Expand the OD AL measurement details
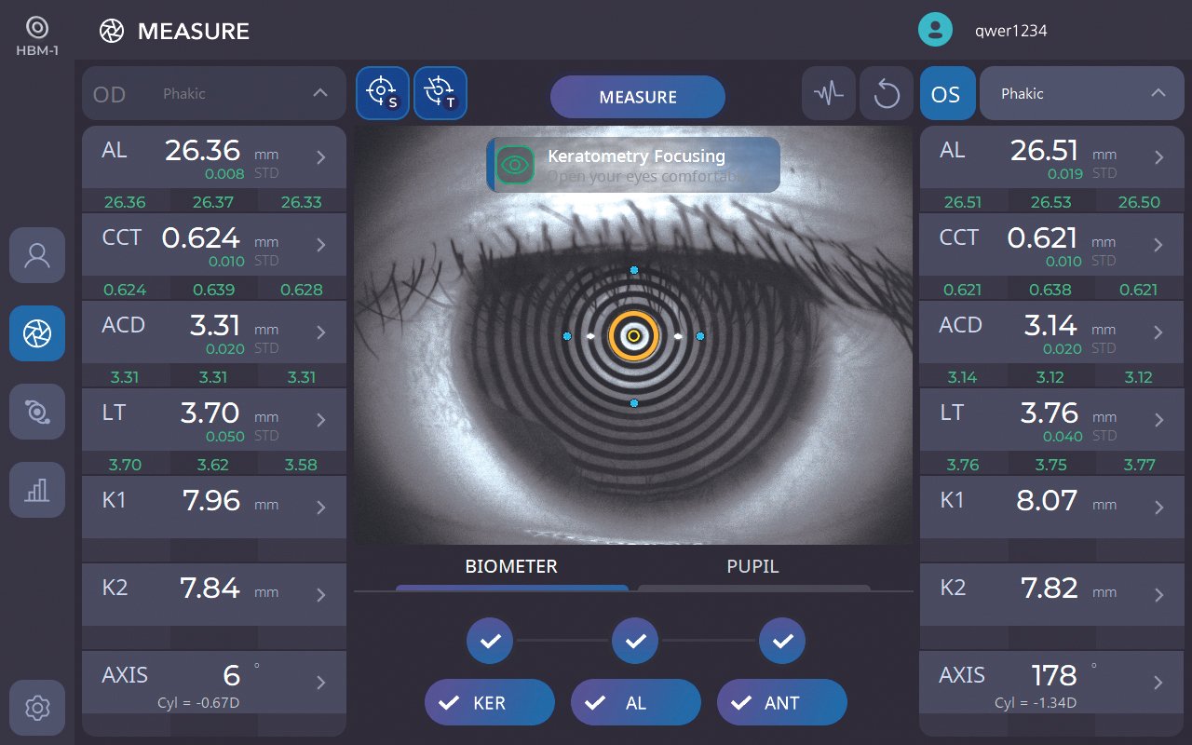Screen dimensions: 1192x745 pyautogui.click(x=320, y=156)
